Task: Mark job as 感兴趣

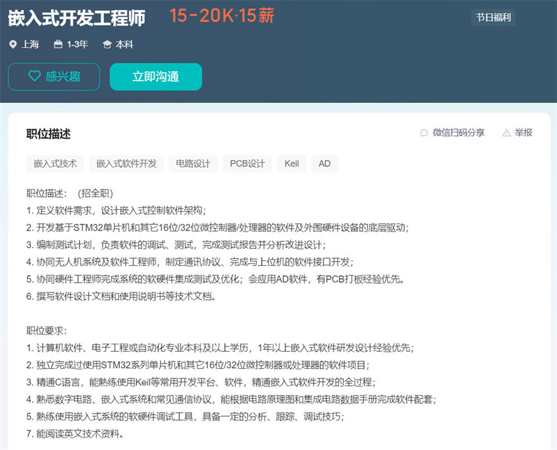Action: point(54,77)
